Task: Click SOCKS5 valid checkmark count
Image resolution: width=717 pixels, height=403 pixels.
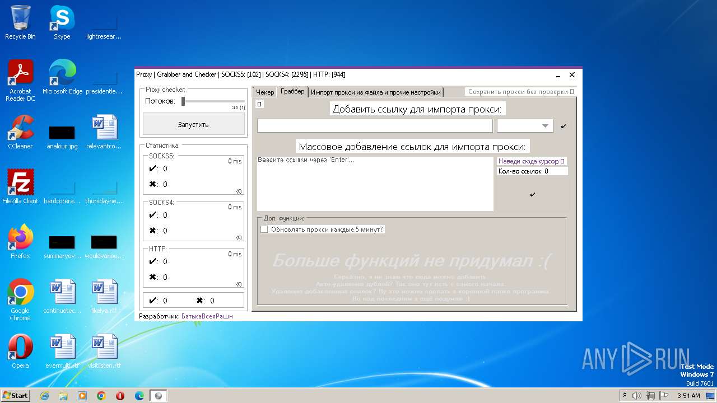Action: [x=158, y=168]
